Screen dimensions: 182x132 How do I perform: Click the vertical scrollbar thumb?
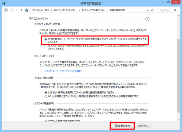pyautogui.click(x=178, y=75)
